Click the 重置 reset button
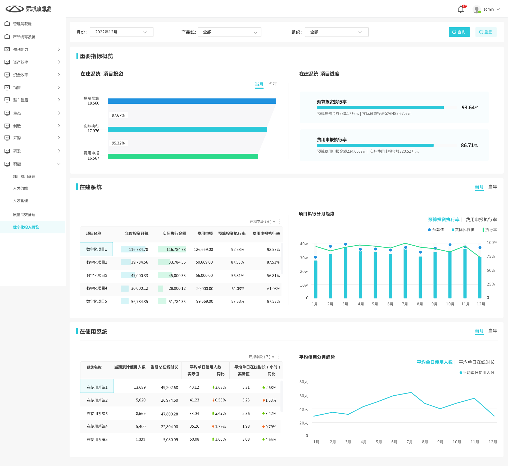This screenshot has width=508, height=466. tap(486, 32)
